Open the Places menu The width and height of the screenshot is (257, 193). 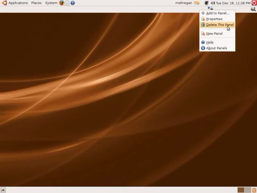(37, 3)
